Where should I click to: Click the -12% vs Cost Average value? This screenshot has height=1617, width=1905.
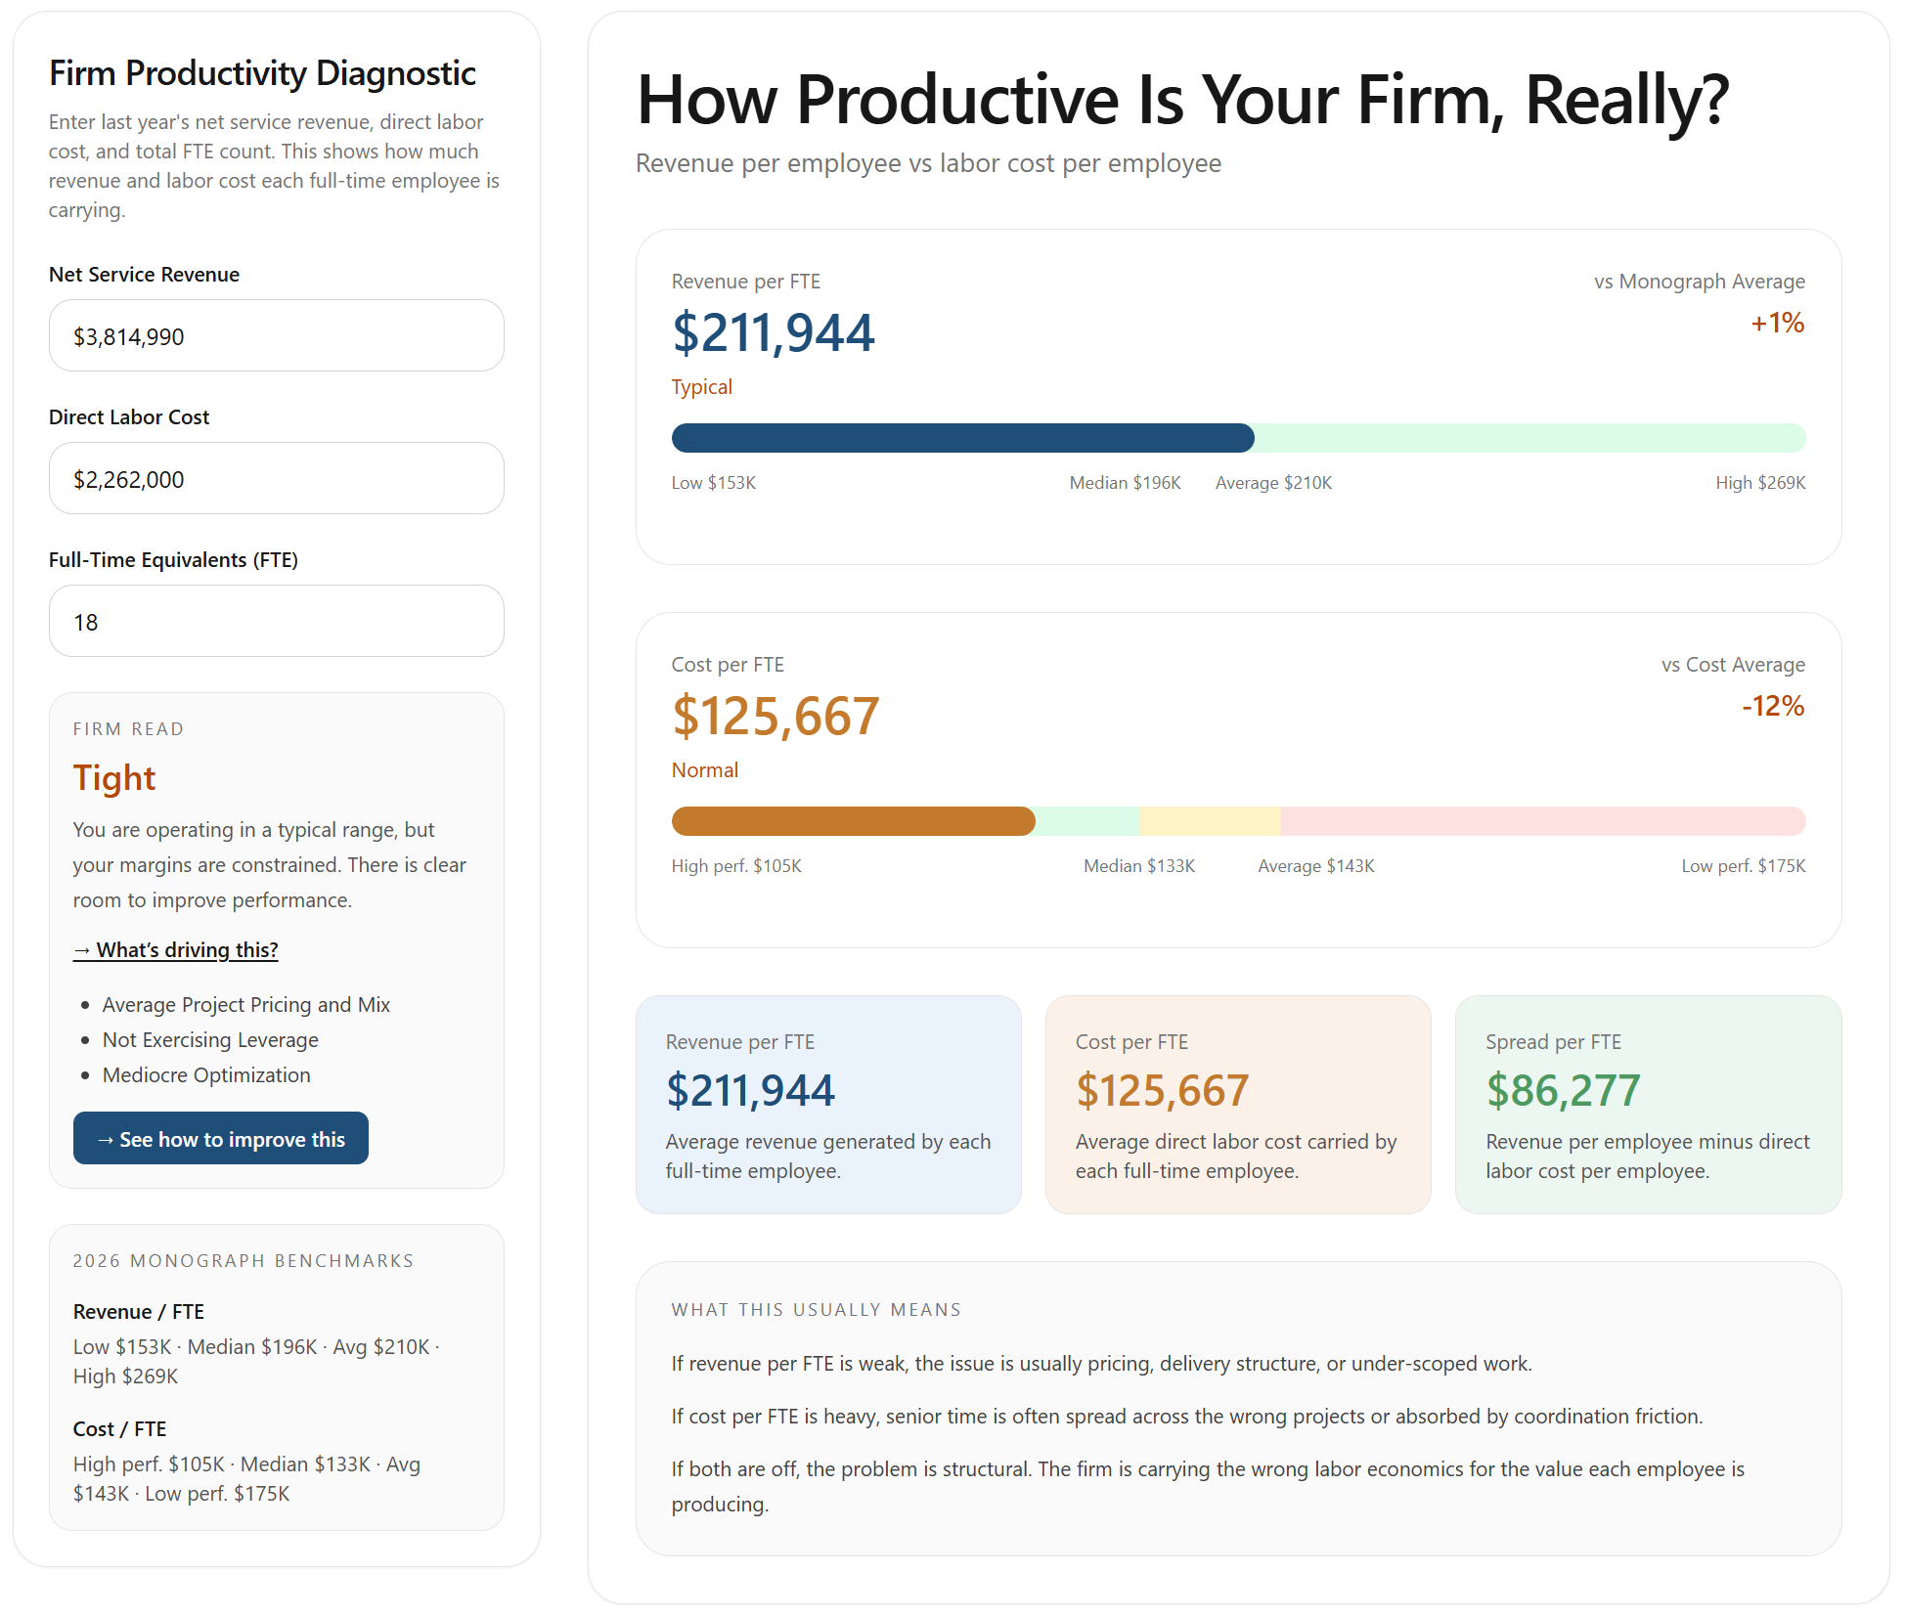[x=1772, y=706]
